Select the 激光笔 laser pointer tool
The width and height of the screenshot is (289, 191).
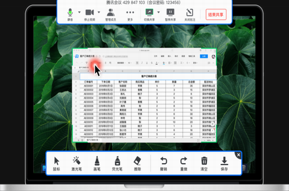point(77,164)
